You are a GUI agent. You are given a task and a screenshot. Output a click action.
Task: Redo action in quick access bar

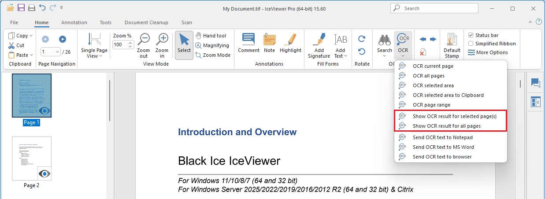53,8
